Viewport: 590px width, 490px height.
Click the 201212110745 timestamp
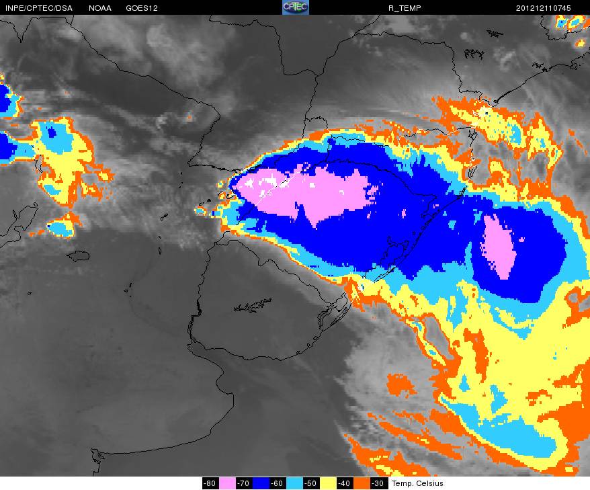[x=544, y=8]
